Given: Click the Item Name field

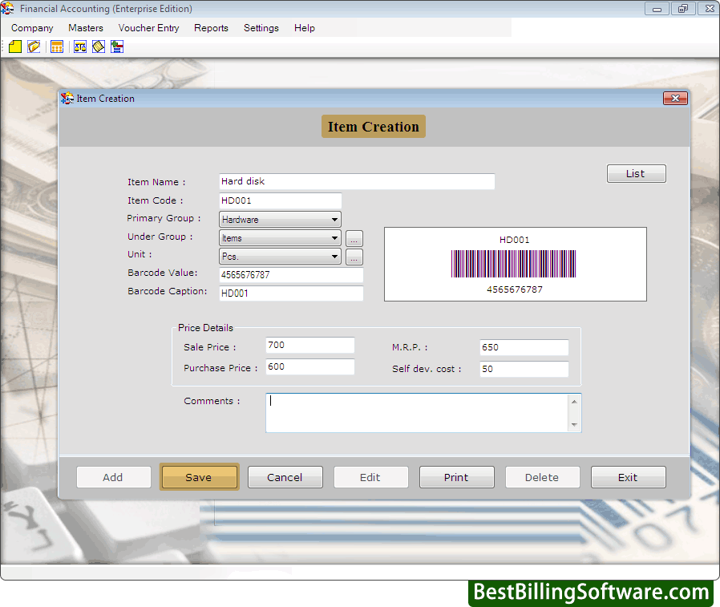Looking at the screenshot, I should click(357, 181).
